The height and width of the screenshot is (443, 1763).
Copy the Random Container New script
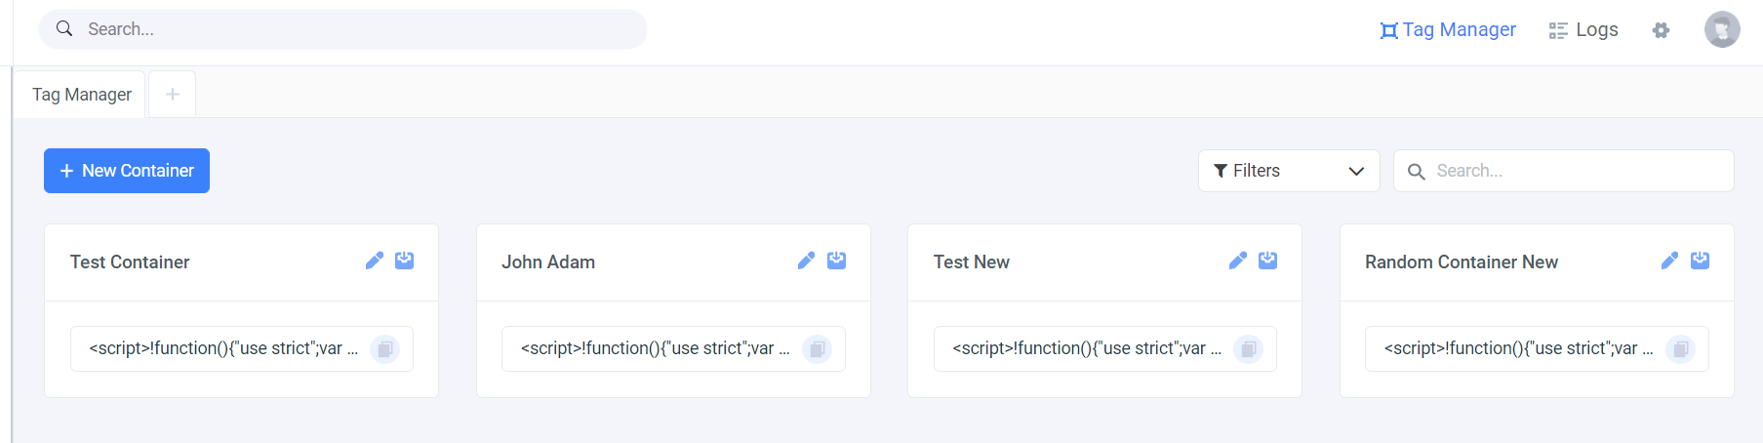1680,349
